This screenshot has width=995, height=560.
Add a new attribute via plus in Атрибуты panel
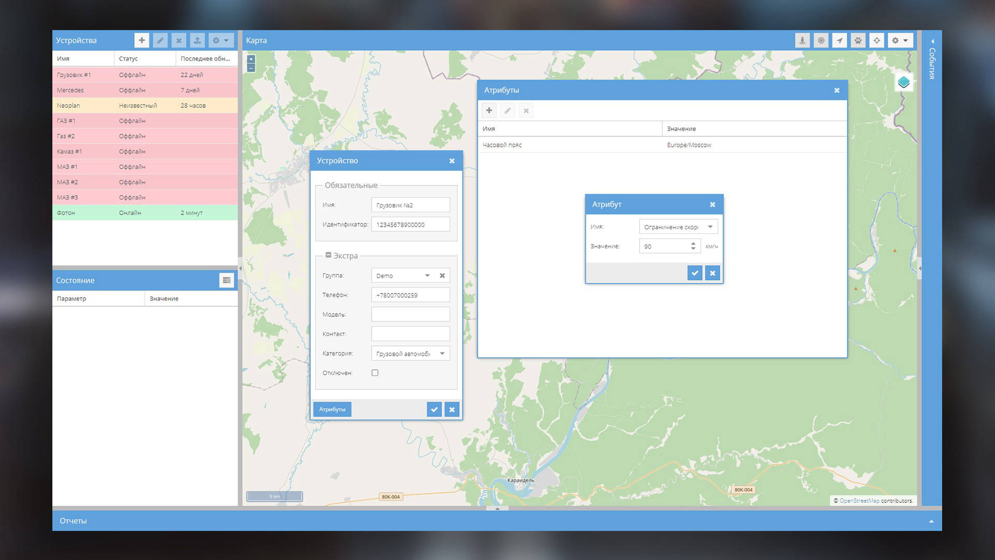pyautogui.click(x=489, y=110)
